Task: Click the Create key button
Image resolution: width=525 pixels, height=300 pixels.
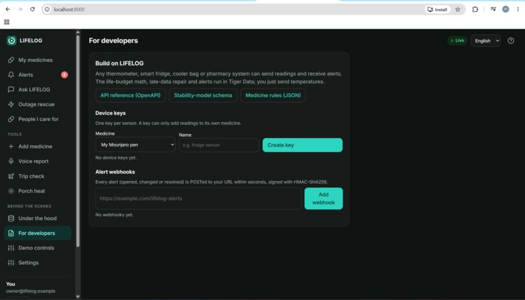Action: pyautogui.click(x=302, y=145)
